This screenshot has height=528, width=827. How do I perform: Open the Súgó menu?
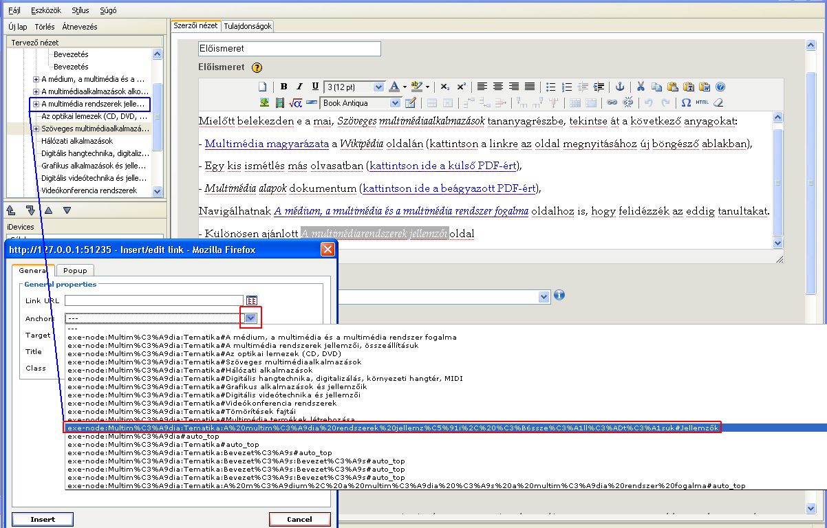108,11
